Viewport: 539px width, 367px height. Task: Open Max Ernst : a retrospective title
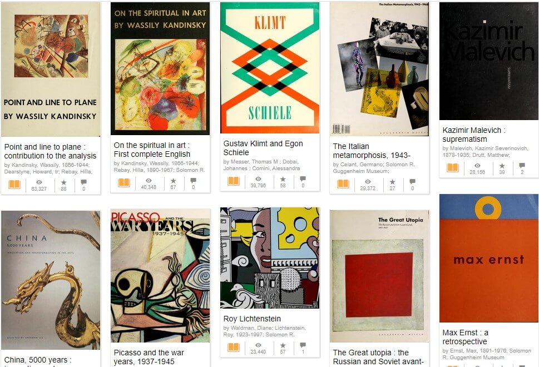point(465,337)
